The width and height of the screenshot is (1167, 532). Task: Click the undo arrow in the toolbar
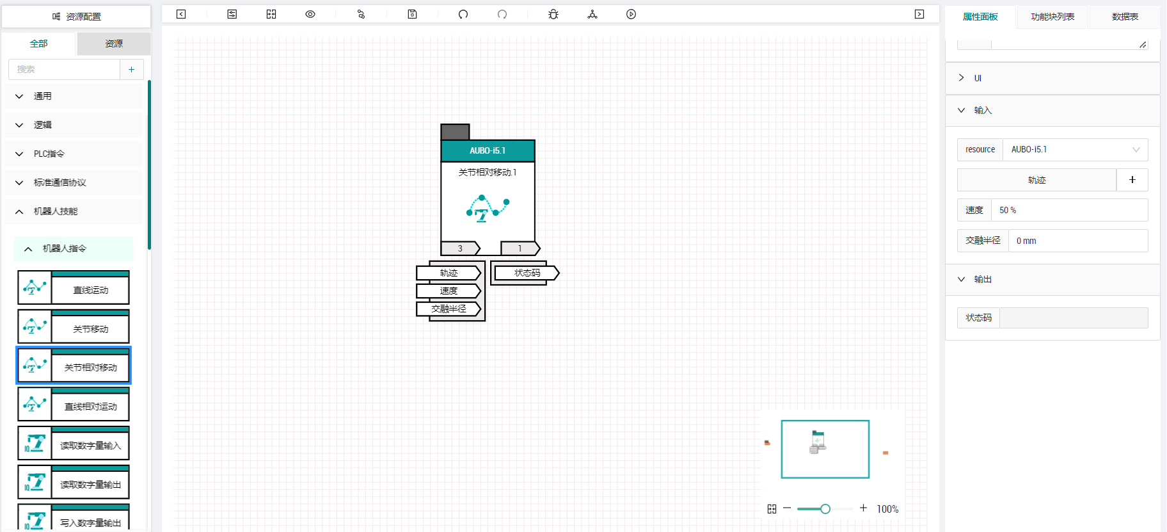463,14
